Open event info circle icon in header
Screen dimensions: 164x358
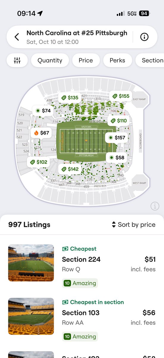click(144, 37)
